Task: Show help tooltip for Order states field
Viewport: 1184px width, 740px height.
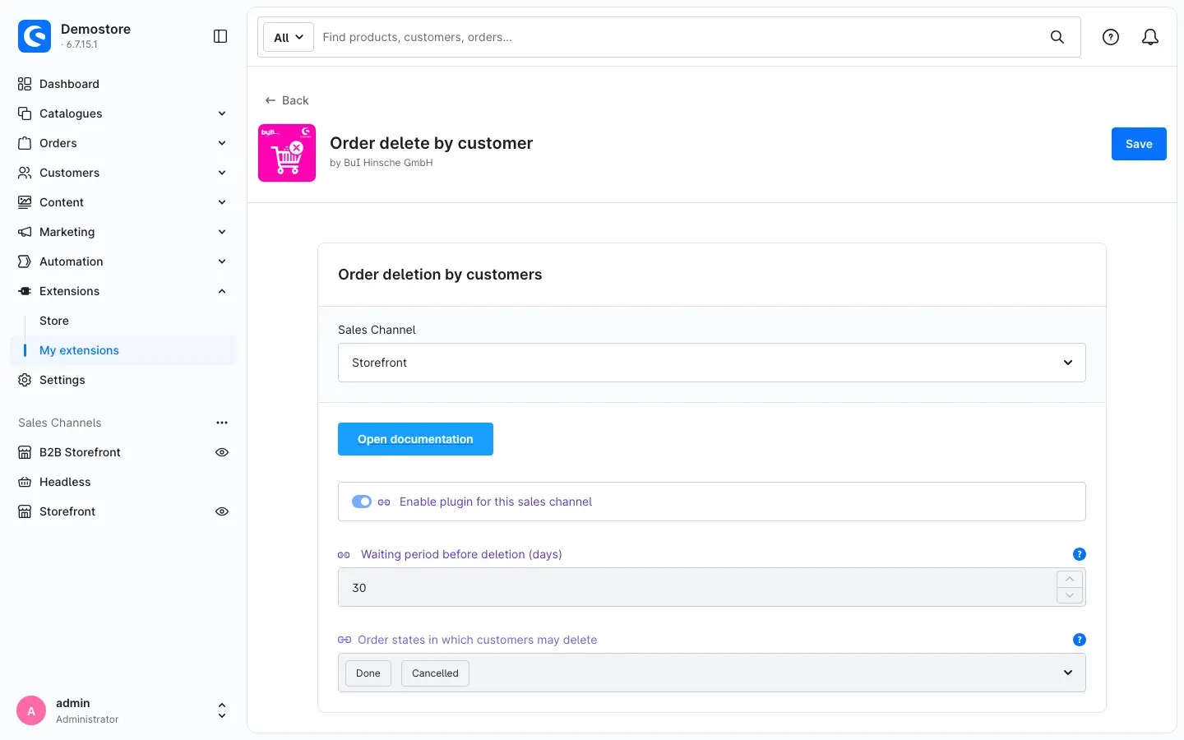Action: (x=1080, y=640)
